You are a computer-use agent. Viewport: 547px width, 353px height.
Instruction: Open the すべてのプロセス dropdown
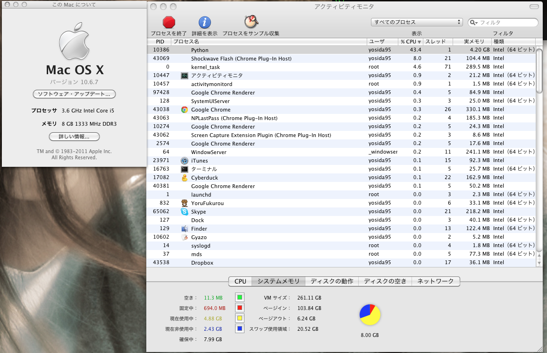(x=417, y=22)
